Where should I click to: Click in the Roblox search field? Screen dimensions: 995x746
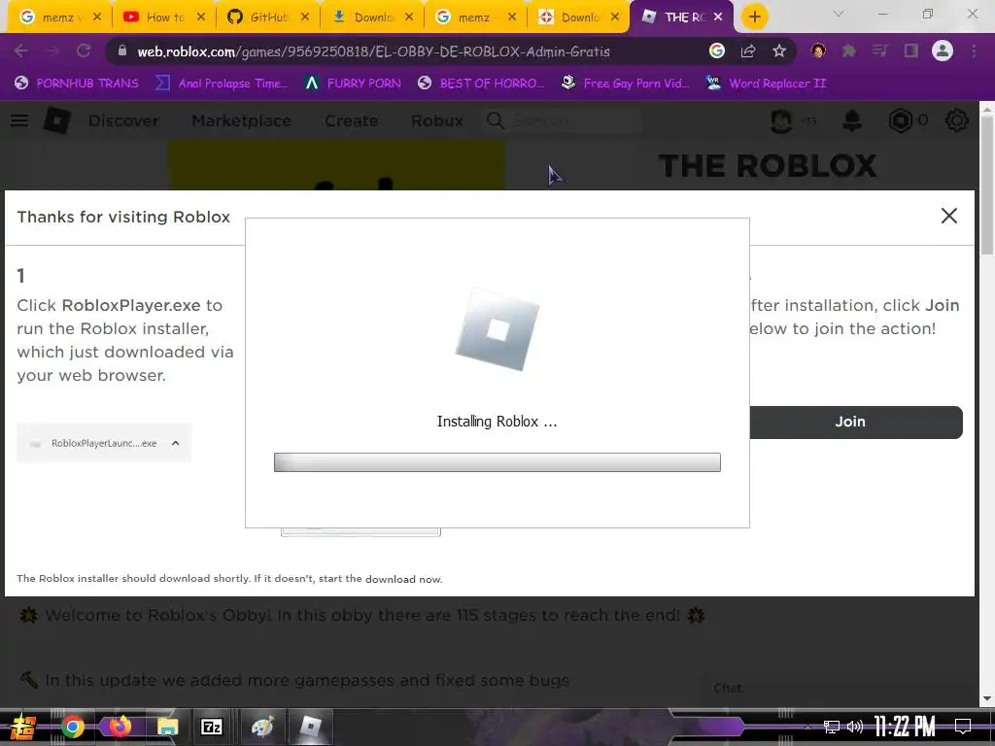pos(575,120)
